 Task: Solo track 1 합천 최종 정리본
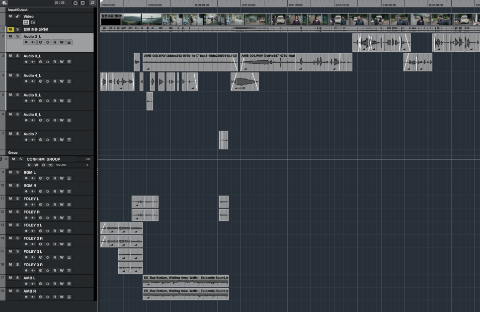pos(17,29)
